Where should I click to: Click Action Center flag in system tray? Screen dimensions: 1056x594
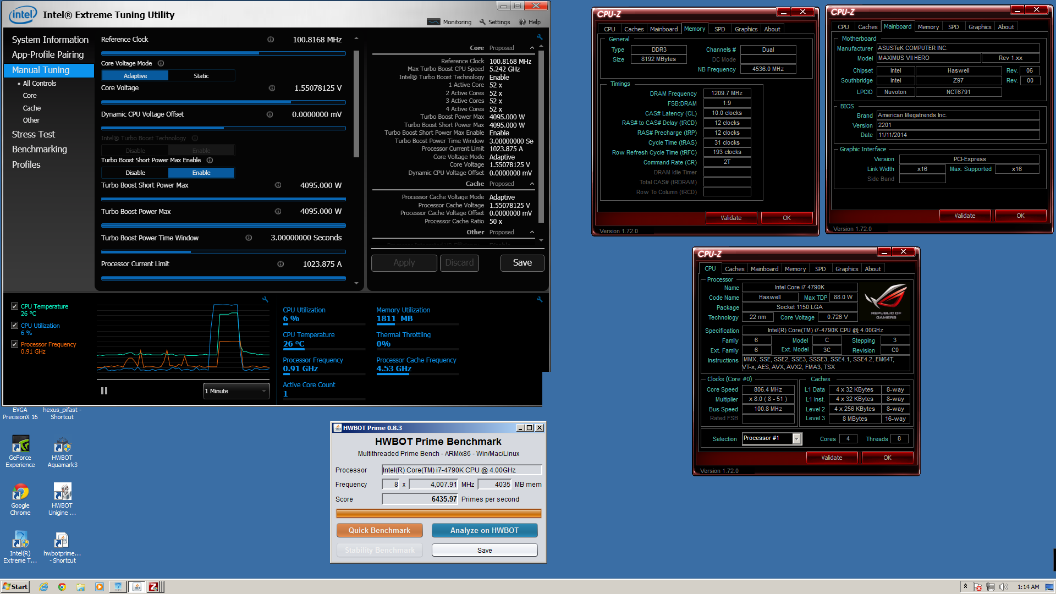coord(977,587)
